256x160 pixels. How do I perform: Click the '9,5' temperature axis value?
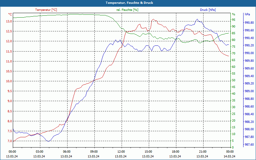(10, 91)
